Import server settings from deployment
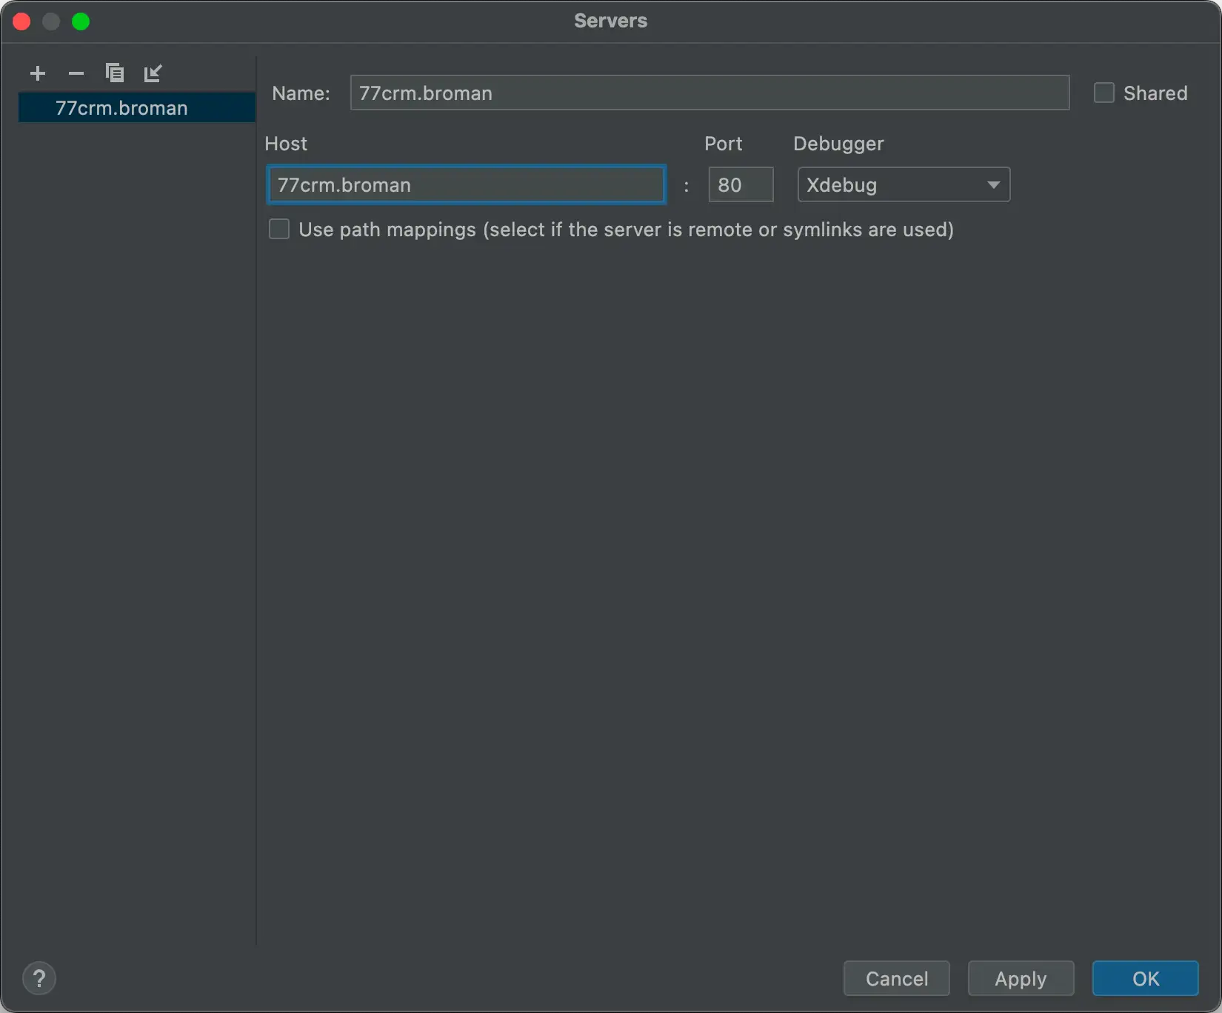 (x=153, y=73)
